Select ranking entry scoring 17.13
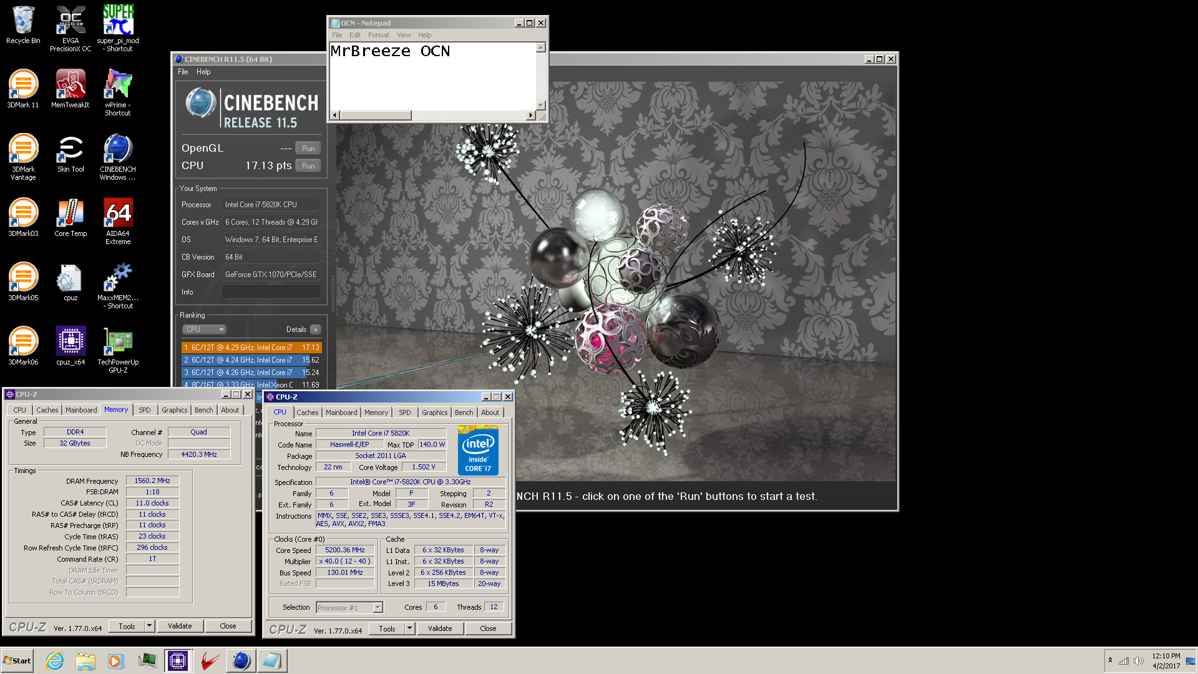This screenshot has width=1198, height=674. point(251,348)
